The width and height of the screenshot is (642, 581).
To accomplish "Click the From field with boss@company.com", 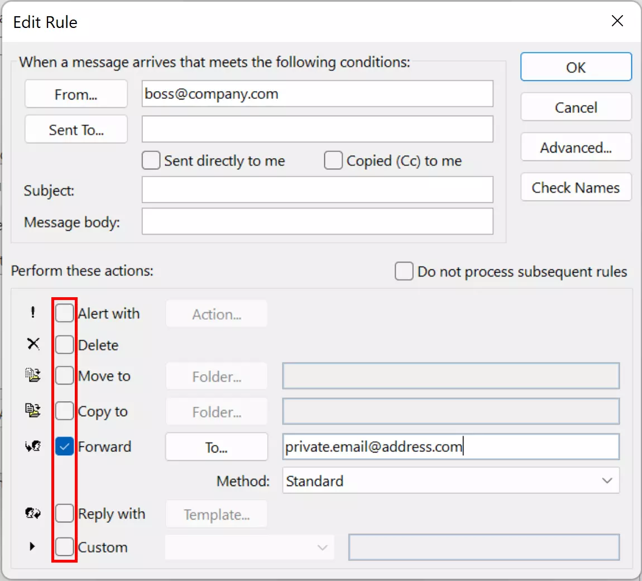I will [317, 94].
